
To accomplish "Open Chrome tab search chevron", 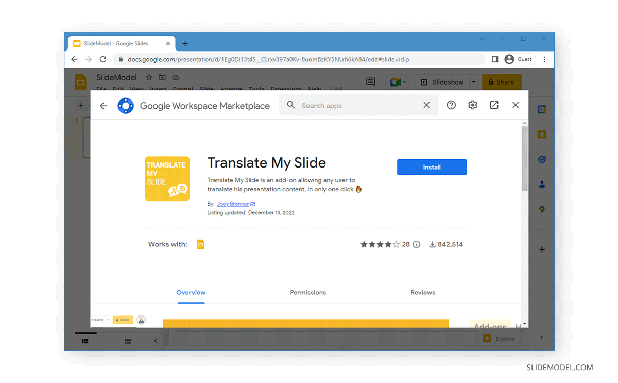I will pyautogui.click(x=482, y=39).
